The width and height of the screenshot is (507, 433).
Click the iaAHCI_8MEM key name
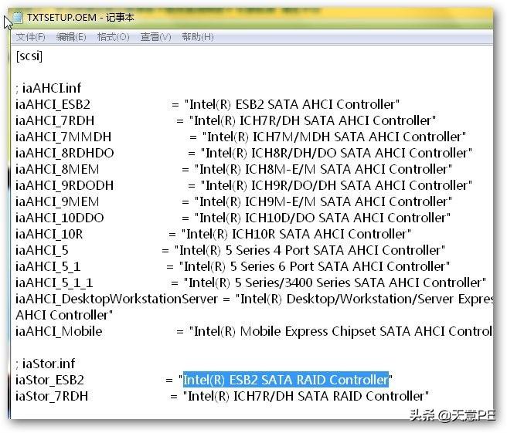coord(57,170)
